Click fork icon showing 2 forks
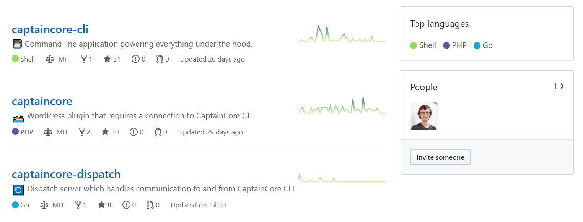This screenshot has width=583, height=222. (x=82, y=132)
